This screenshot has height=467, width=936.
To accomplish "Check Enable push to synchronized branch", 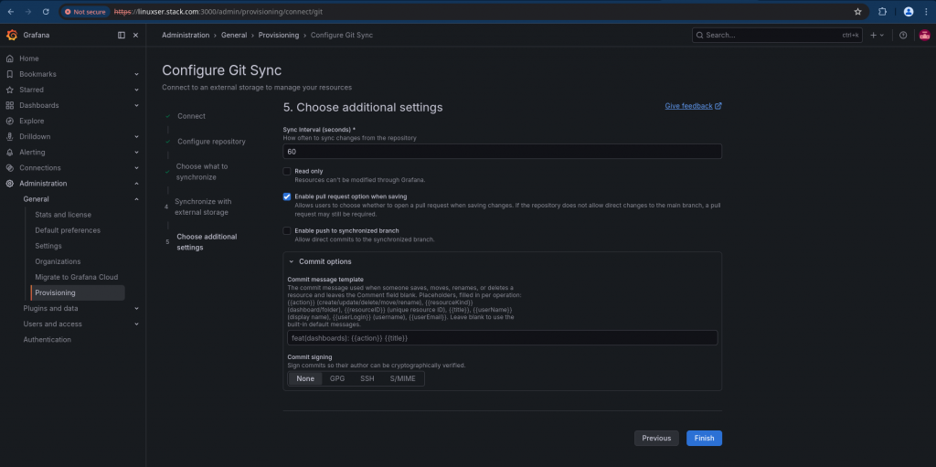I will (x=287, y=230).
